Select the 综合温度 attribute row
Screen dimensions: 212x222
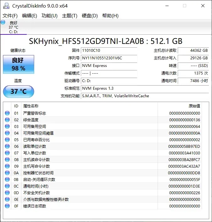103,120
